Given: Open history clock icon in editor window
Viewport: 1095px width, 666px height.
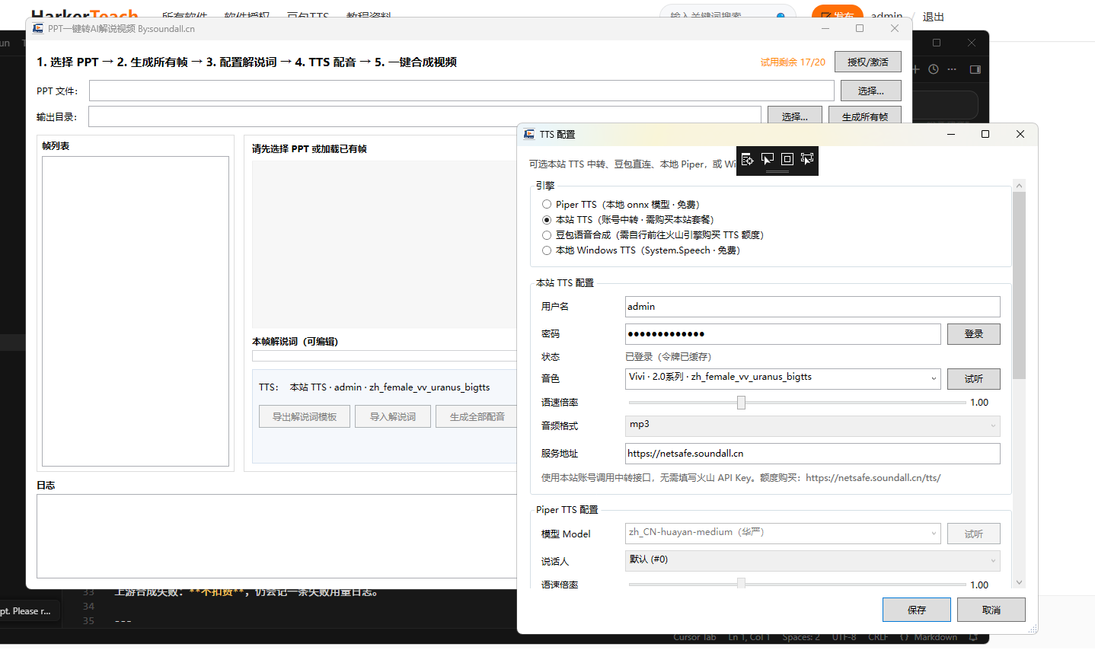Looking at the screenshot, I should (934, 69).
